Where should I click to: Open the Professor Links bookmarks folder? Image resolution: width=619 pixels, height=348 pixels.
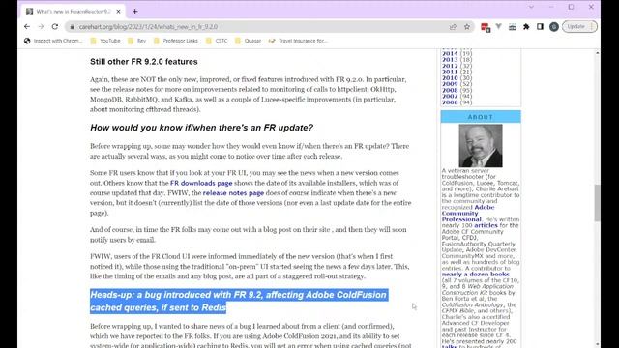coord(176,41)
